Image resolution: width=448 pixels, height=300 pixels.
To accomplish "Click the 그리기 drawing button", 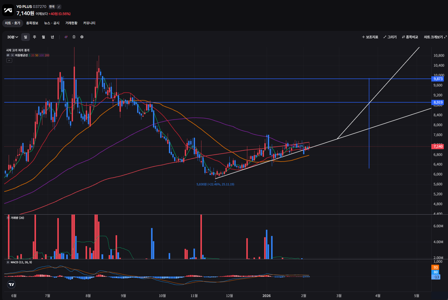I will coord(390,37).
